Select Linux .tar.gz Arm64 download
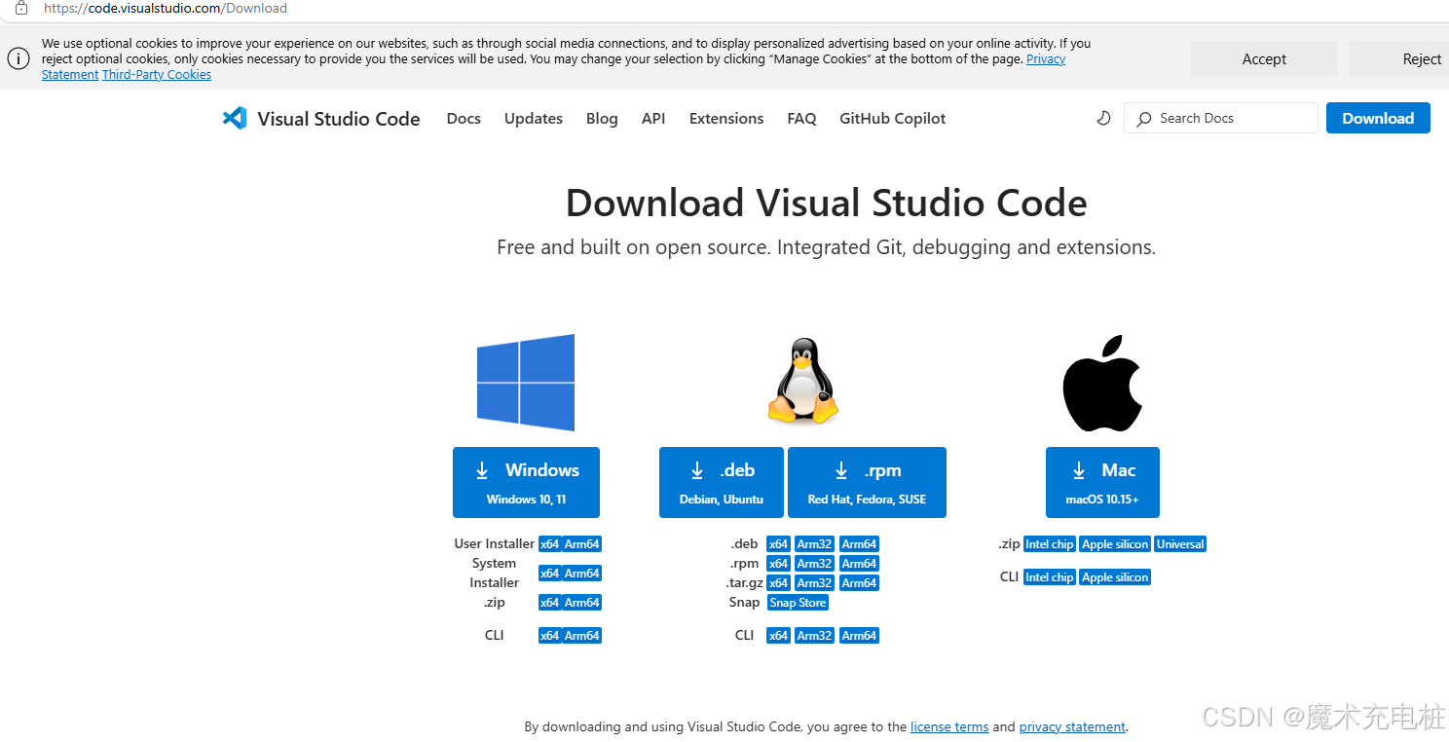This screenshot has height=742, width=1449. [859, 583]
